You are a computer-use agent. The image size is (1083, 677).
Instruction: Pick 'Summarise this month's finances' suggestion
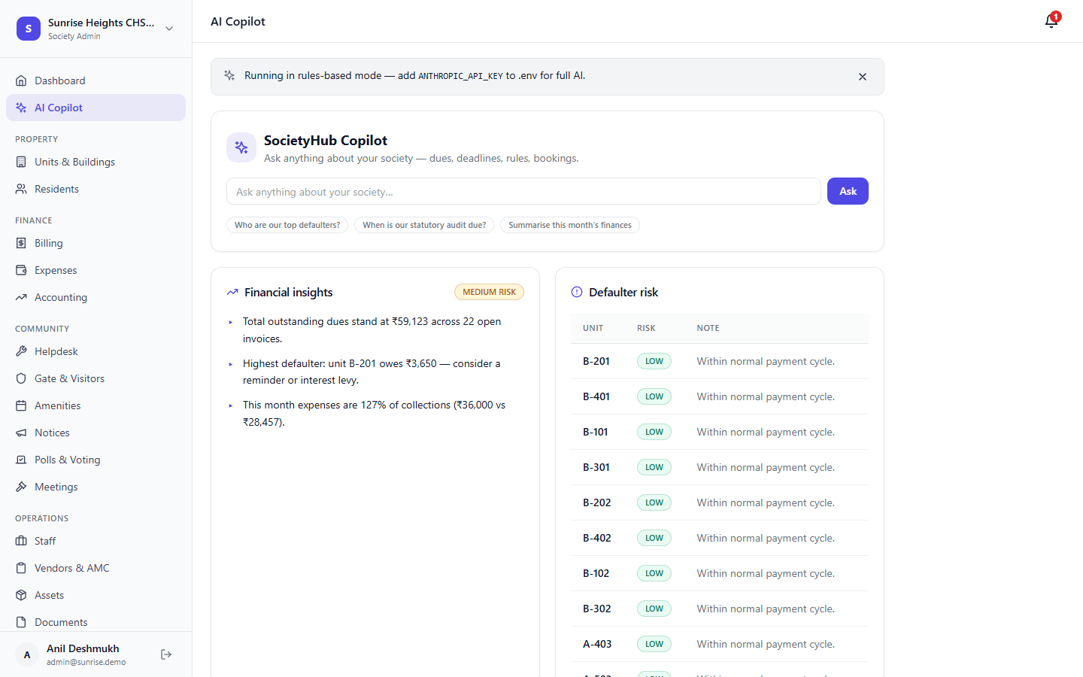pyautogui.click(x=570, y=225)
